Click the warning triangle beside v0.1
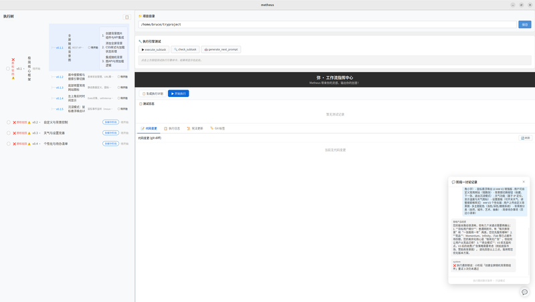 point(13,78)
